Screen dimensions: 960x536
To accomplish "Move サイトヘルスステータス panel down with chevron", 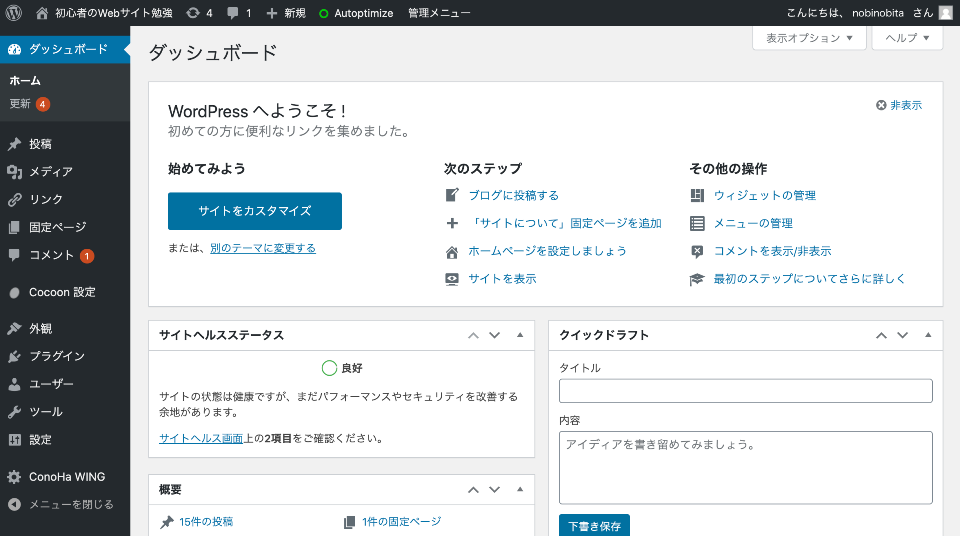I will pos(494,335).
